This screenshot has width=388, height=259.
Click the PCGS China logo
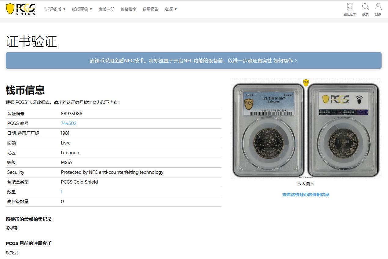pyautogui.click(x=20, y=9)
